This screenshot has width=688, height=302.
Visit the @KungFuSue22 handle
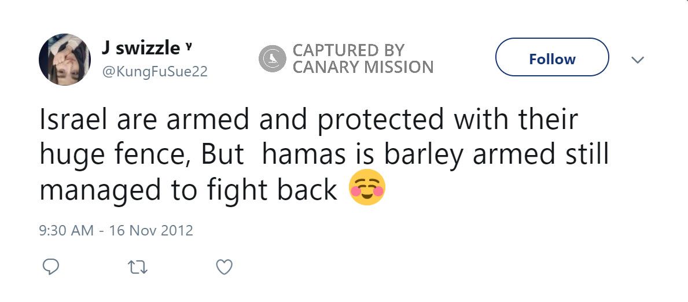point(154,72)
